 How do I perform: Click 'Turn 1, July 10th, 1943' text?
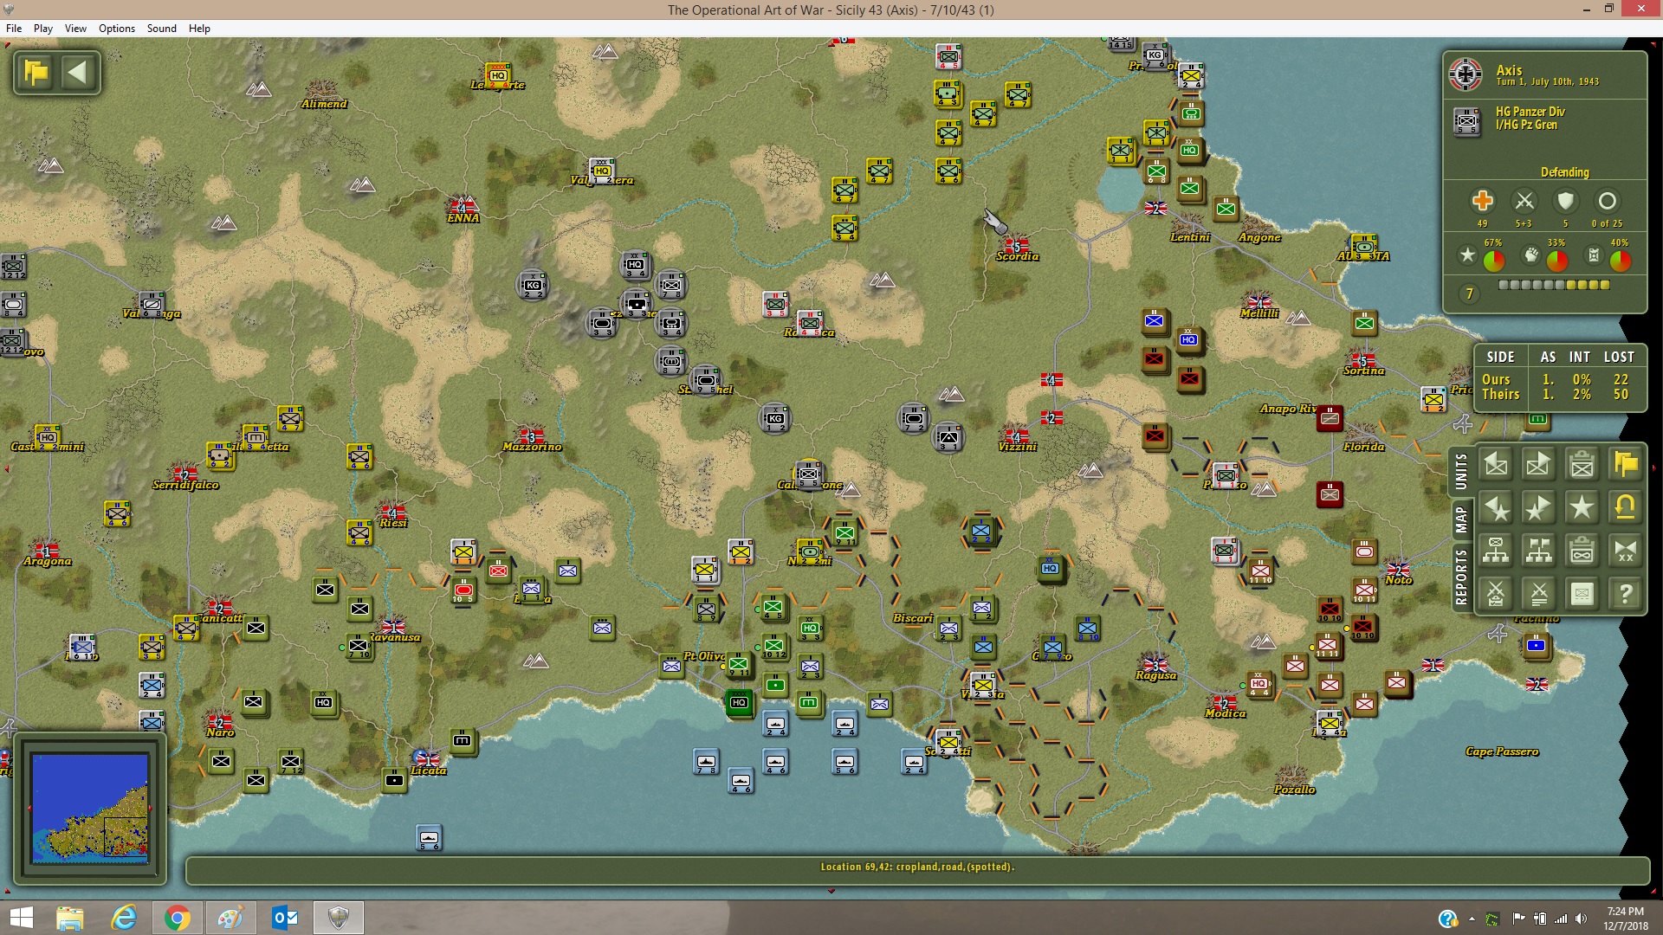[x=1547, y=81]
